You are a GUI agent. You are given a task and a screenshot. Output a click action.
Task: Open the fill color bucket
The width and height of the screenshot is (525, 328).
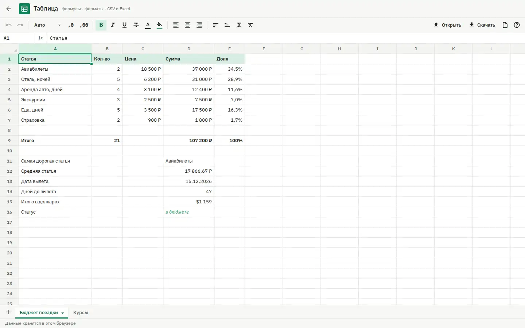(x=159, y=25)
